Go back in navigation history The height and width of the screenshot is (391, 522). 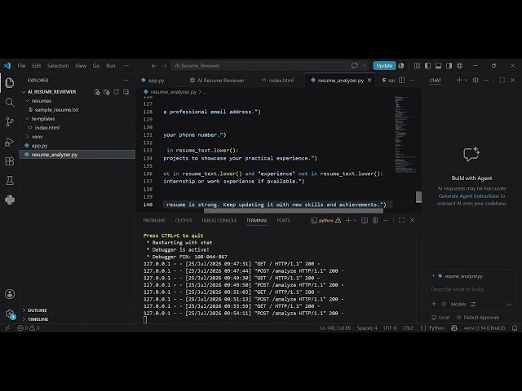point(154,66)
